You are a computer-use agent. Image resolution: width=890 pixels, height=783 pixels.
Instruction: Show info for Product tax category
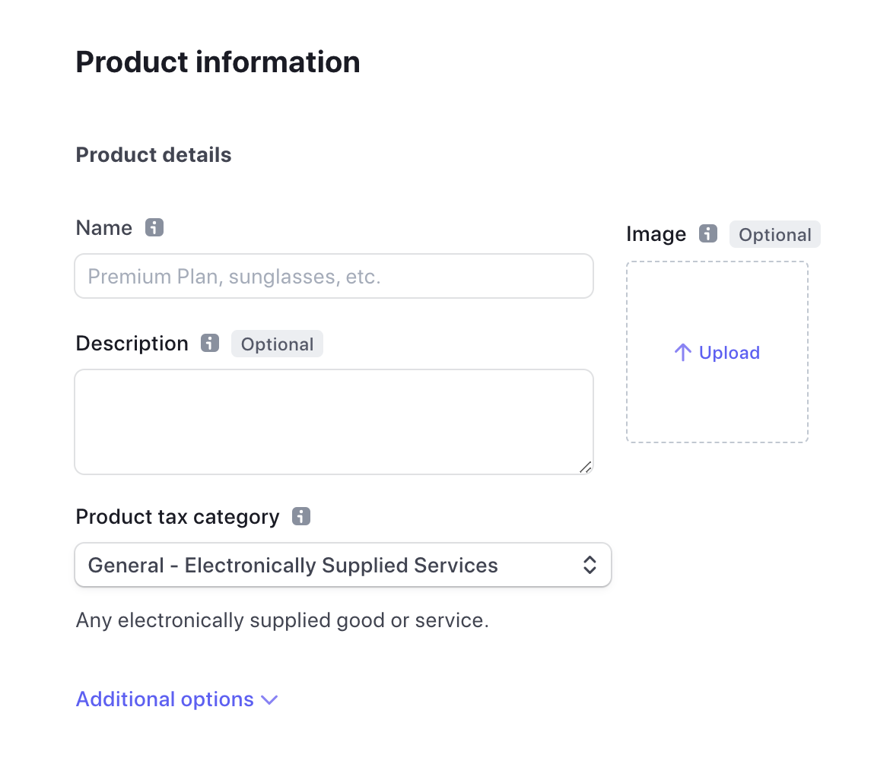301,516
